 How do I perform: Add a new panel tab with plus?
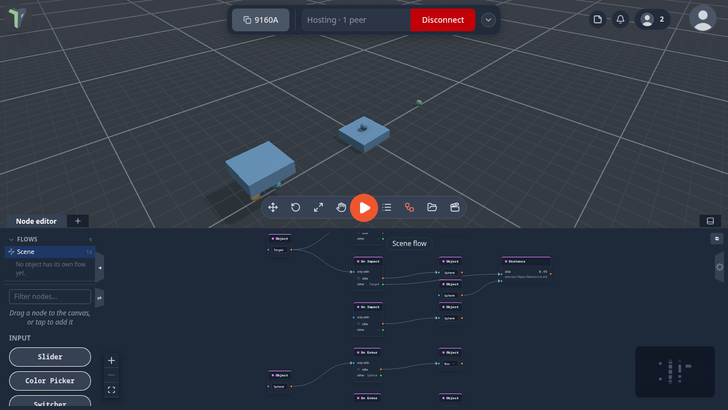tap(78, 221)
